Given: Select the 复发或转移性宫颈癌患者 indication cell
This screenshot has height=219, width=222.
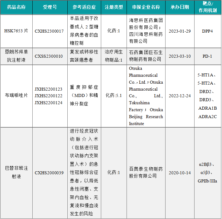Looking at the screenshot, I should coord(84,56).
